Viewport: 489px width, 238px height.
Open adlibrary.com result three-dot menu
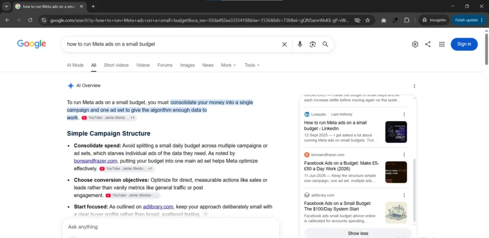click(x=404, y=195)
